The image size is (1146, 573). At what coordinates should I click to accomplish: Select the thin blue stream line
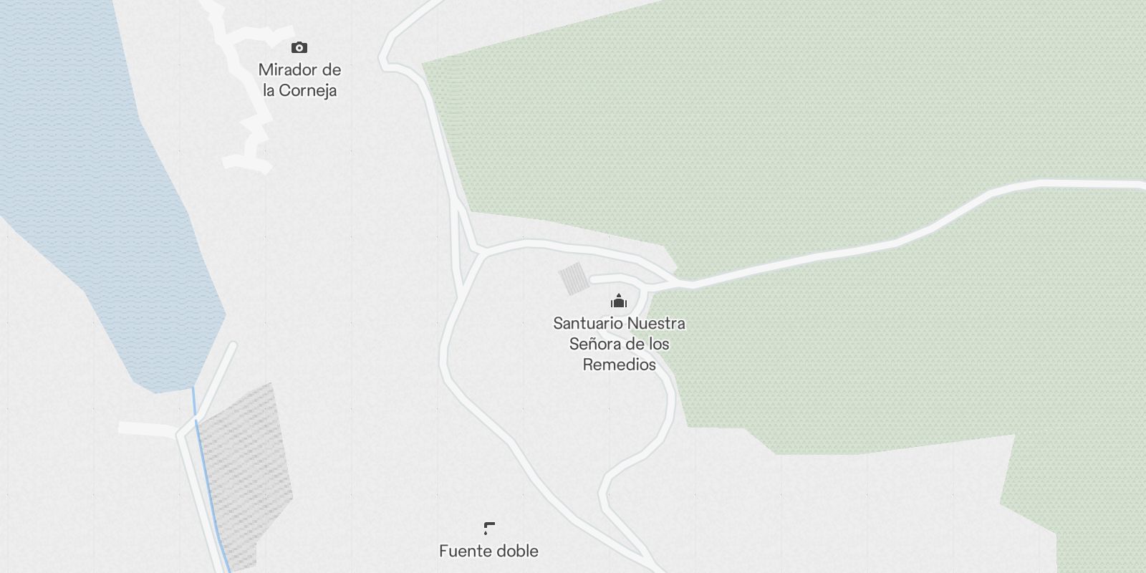(x=208, y=480)
